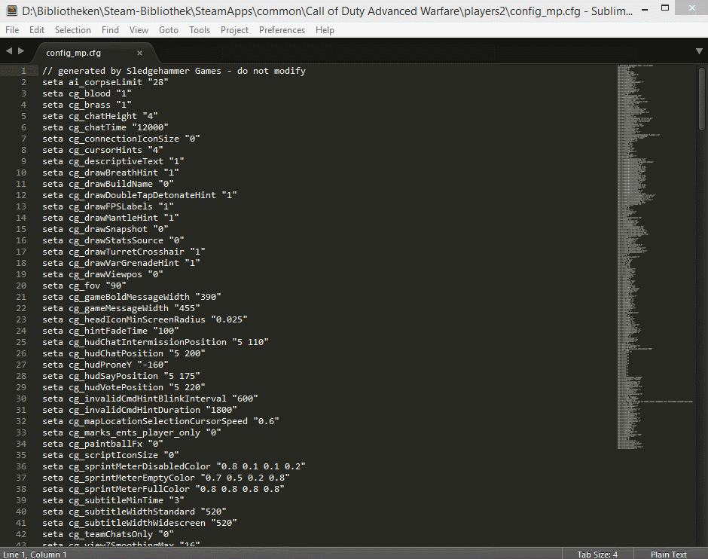The width and height of the screenshot is (708, 559).
Task: Click line number 36 in gutter
Action: click(21, 466)
